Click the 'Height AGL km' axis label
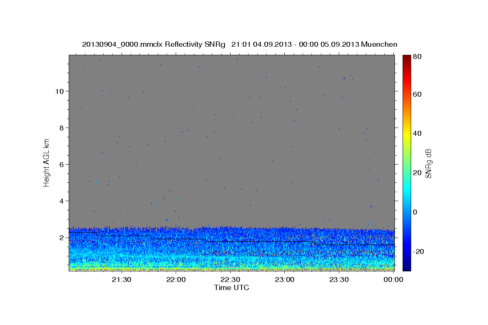 (x=47, y=162)
